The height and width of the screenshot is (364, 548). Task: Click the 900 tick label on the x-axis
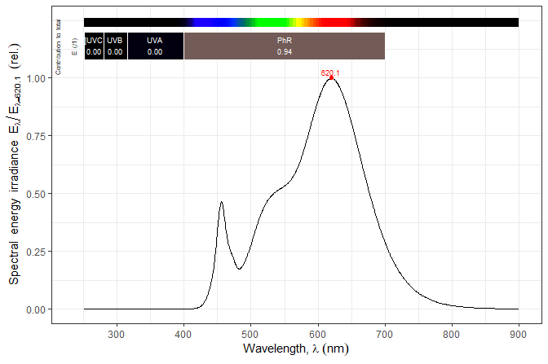coord(519,332)
